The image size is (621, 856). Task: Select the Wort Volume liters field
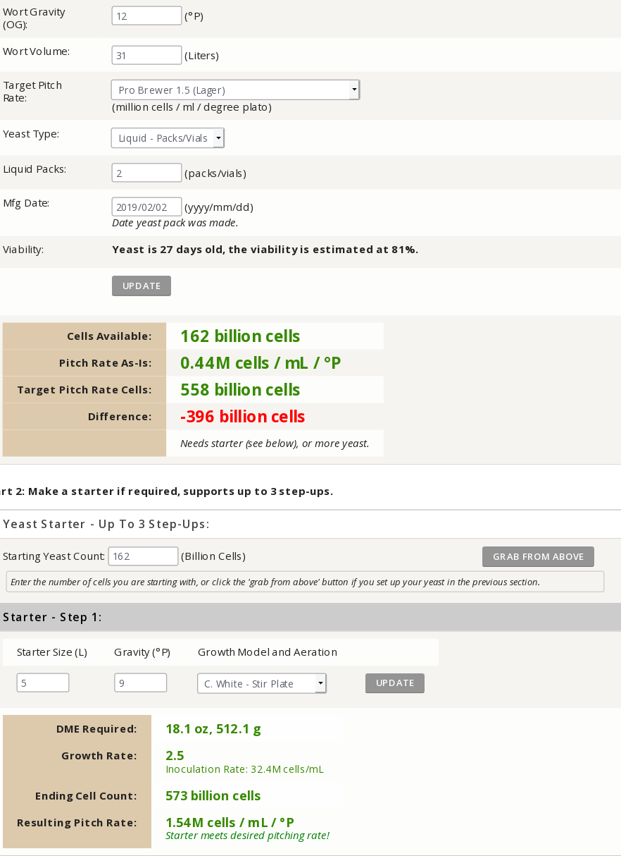click(146, 55)
